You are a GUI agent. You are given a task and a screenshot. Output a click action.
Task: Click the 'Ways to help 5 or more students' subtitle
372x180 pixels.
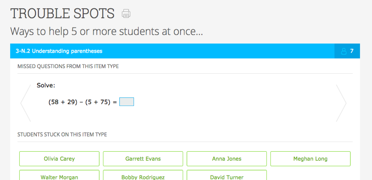click(107, 32)
